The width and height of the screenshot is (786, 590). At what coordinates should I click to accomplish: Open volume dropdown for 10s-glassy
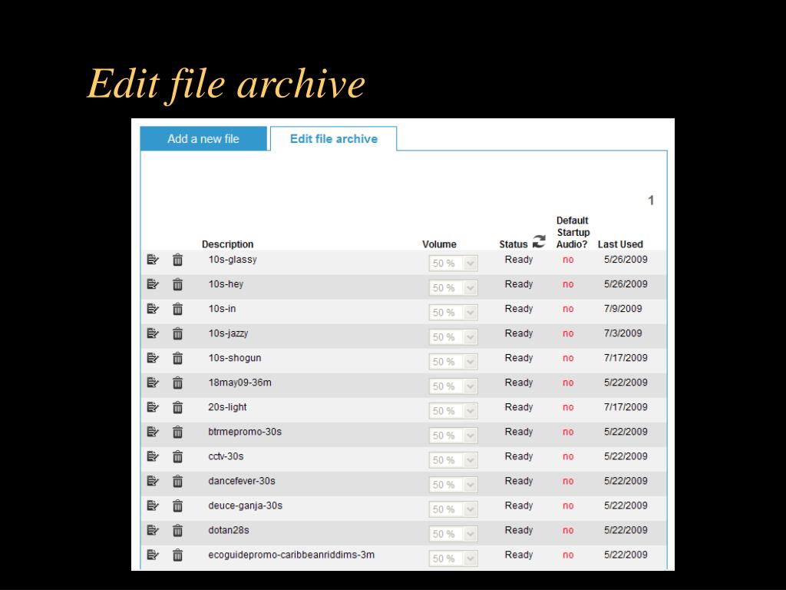(x=453, y=263)
